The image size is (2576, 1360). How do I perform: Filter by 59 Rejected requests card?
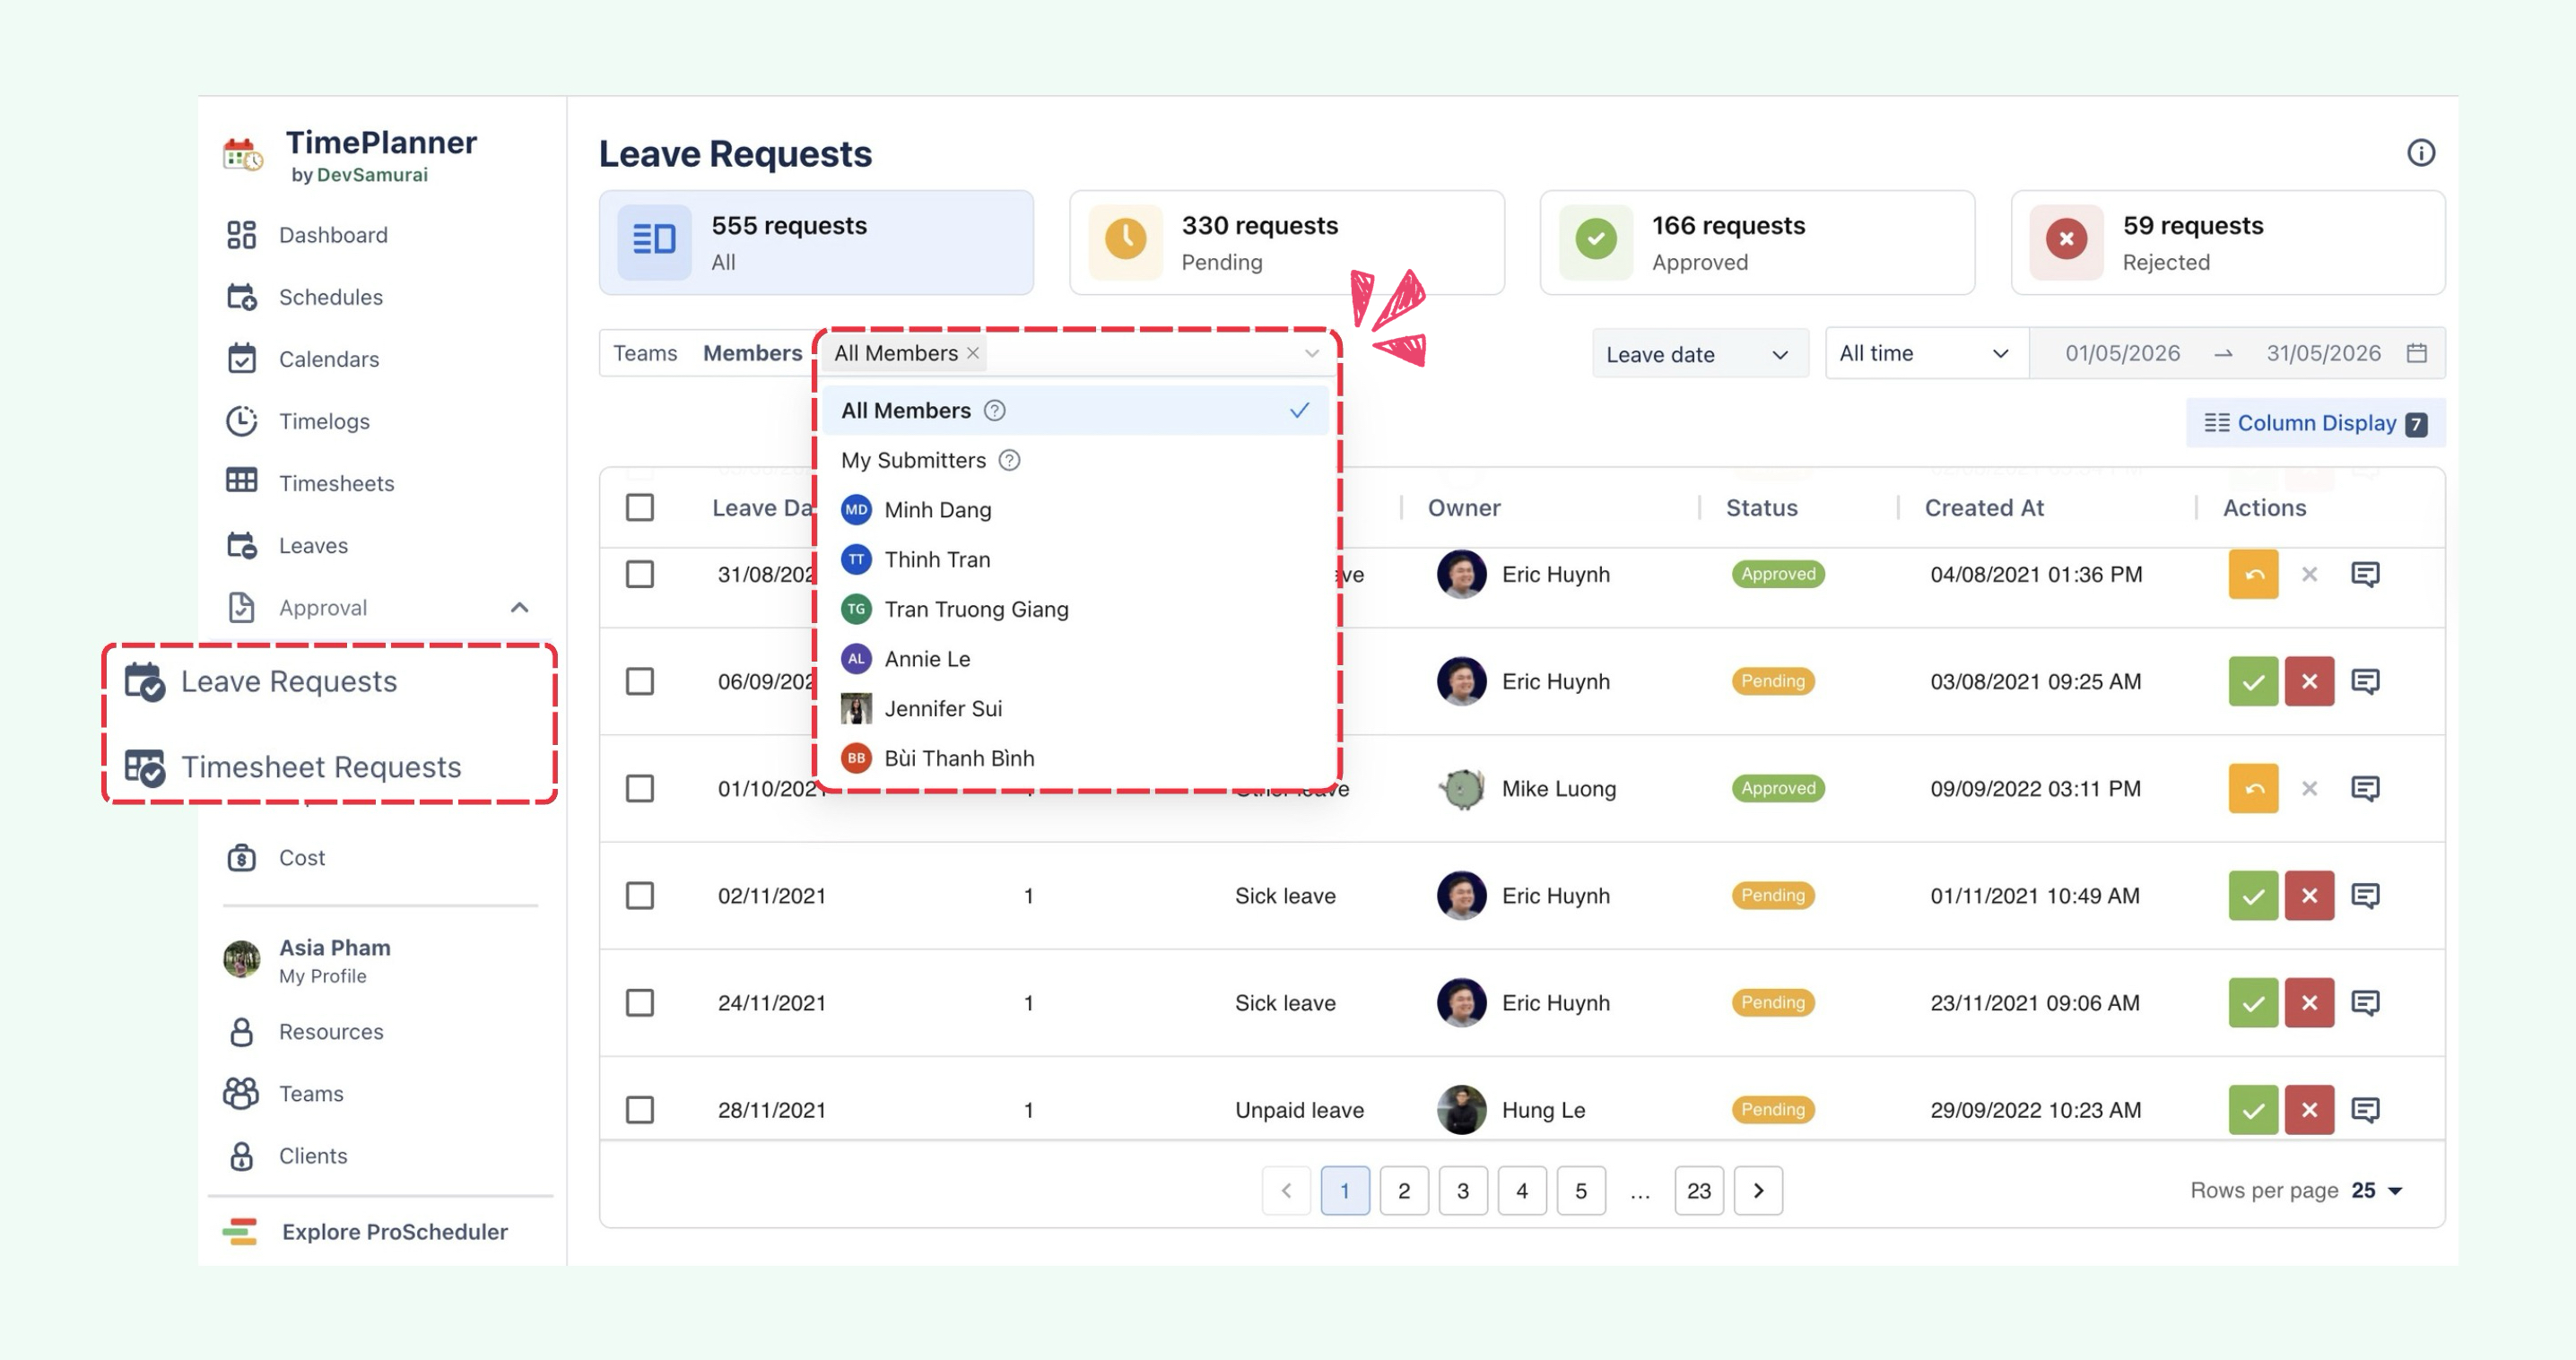pyautogui.click(x=2228, y=243)
